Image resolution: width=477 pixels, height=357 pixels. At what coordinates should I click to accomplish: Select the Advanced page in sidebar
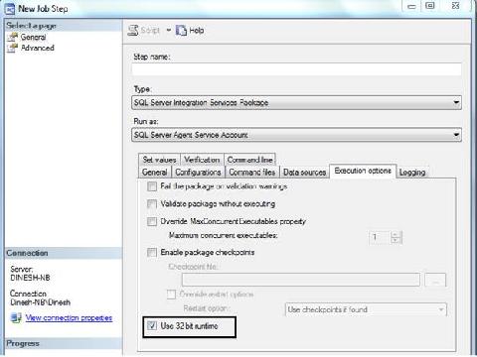click(x=38, y=48)
